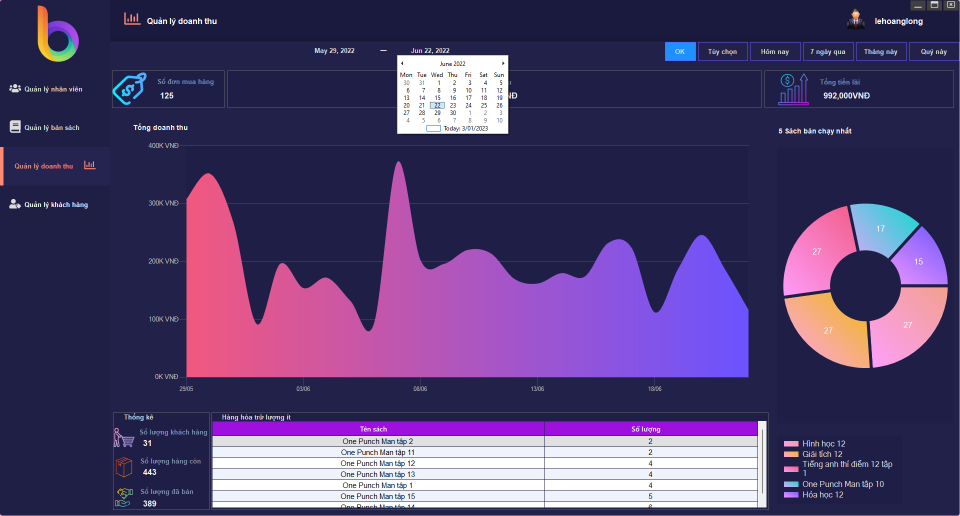
Task: Click the staff management people icon
Action: pos(15,88)
